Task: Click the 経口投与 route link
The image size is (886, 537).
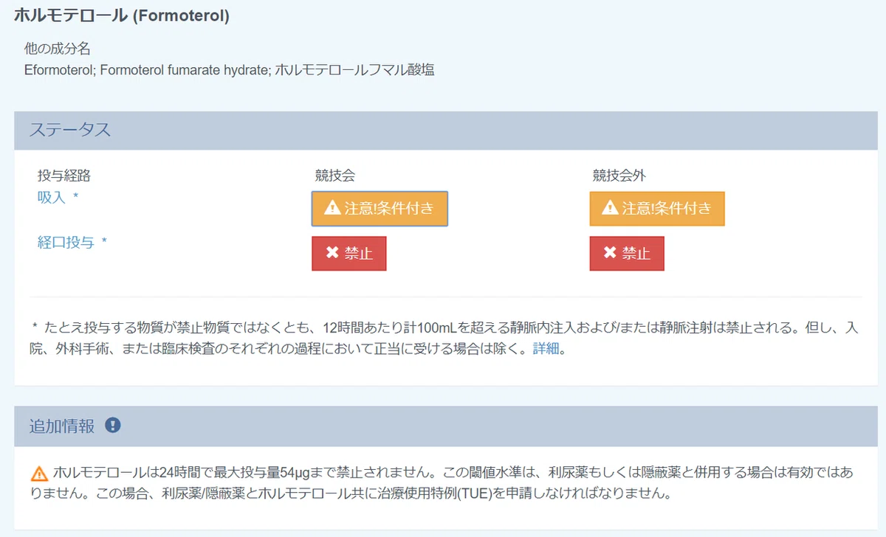Action: pos(66,242)
